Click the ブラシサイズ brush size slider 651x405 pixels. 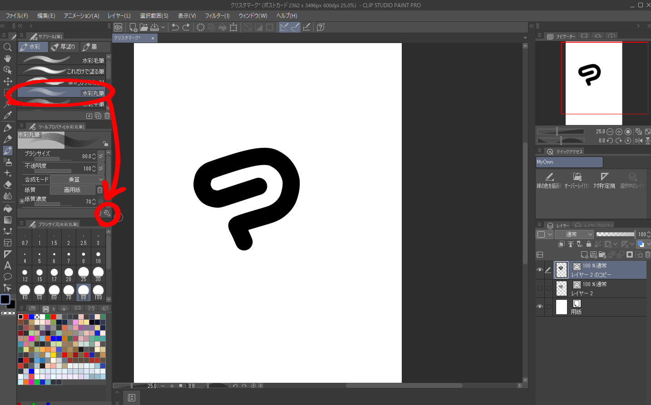click(x=52, y=159)
